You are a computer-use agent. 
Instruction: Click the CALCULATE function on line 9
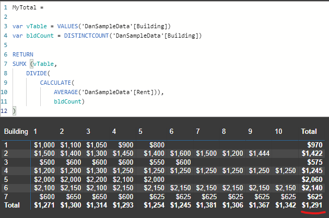tap(55, 83)
